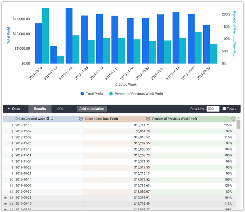Enable the Totals checkbox
This screenshot has width=245, height=212.
tap(224, 109)
